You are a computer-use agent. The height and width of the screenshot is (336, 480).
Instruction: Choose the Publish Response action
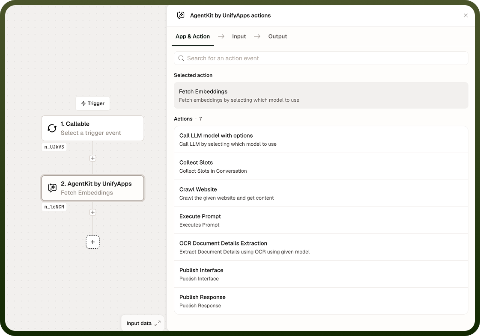321,301
